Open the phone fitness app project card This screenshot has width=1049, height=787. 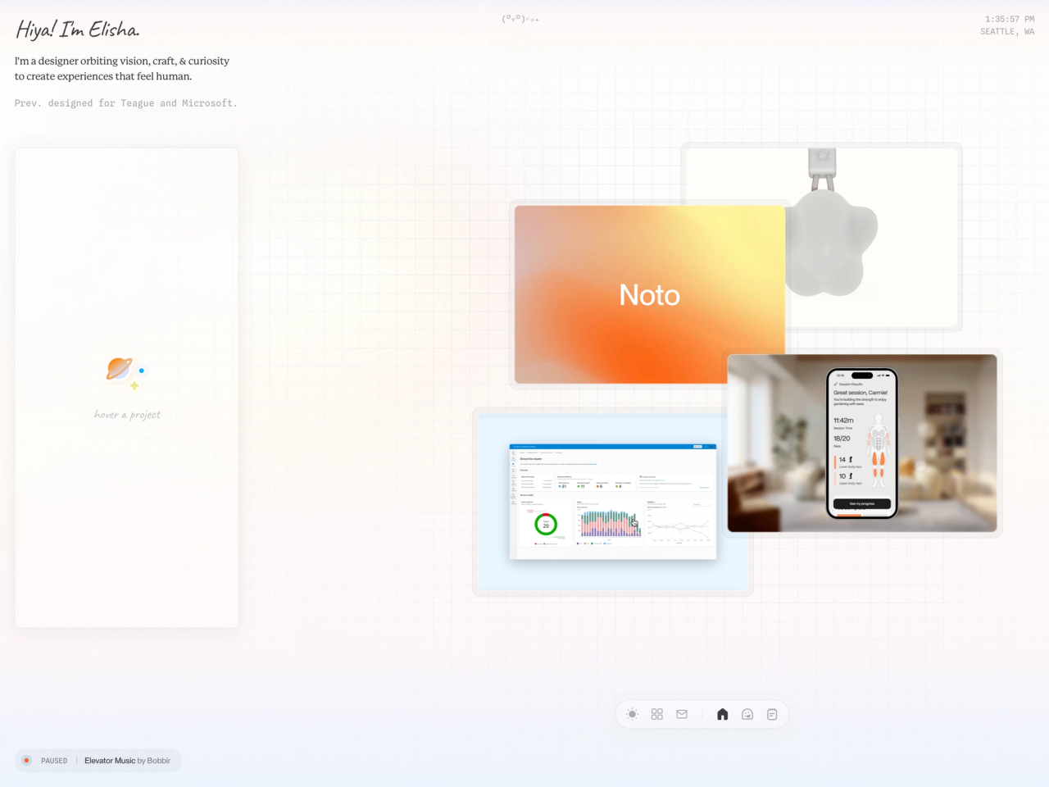(862, 443)
